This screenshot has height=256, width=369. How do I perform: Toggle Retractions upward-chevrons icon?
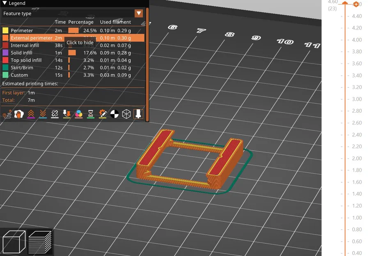coord(31,114)
